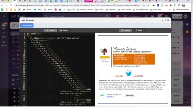Open the Active status dropdown
Image resolution: width=193 pixels, height=108 pixels.
click(x=134, y=16)
